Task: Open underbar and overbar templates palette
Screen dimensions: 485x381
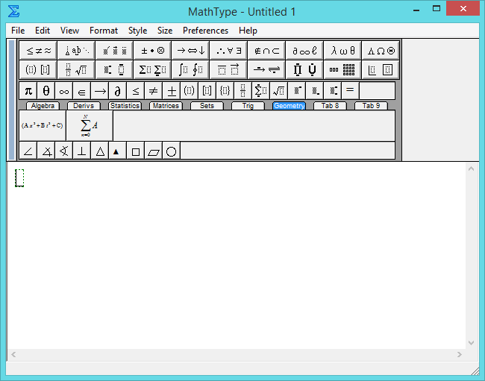Action: point(228,69)
